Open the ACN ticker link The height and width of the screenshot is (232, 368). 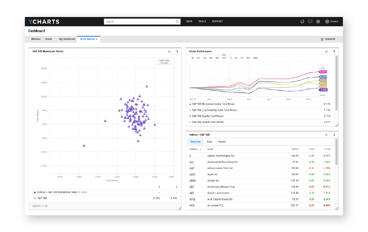point(192,205)
